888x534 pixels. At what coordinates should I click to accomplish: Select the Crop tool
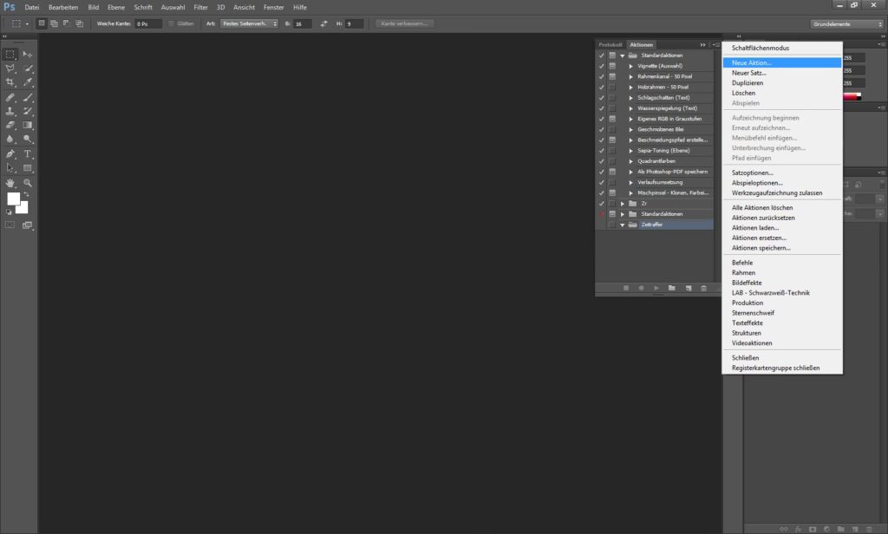click(x=10, y=82)
